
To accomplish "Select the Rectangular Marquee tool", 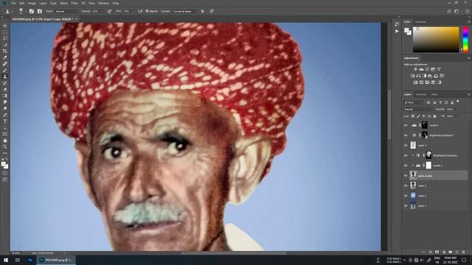I will pos(5,32).
